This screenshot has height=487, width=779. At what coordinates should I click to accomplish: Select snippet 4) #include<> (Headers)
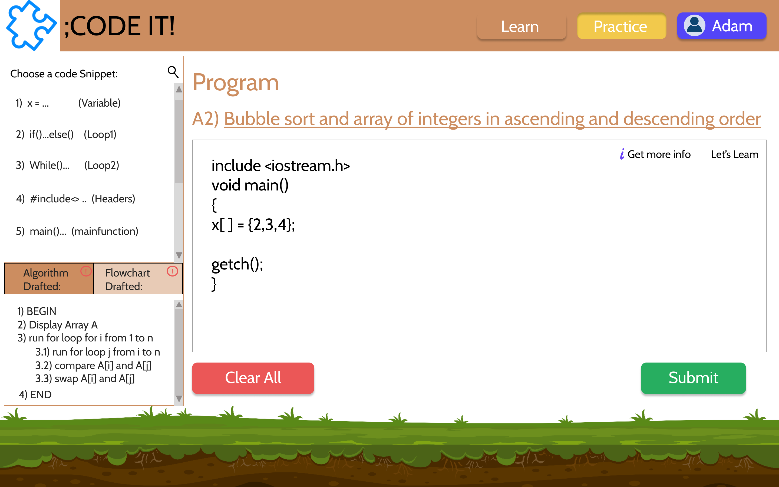(x=75, y=199)
